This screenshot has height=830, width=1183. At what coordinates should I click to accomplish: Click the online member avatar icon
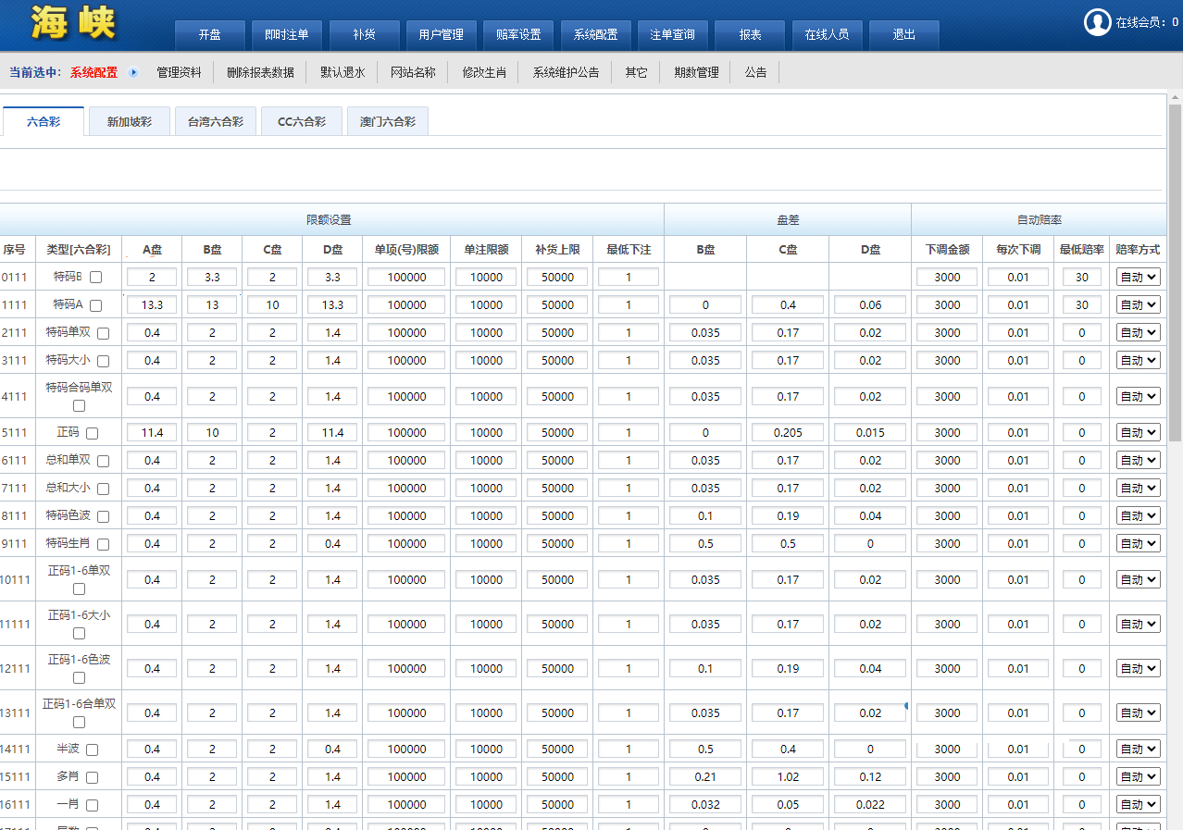click(1097, 22)
